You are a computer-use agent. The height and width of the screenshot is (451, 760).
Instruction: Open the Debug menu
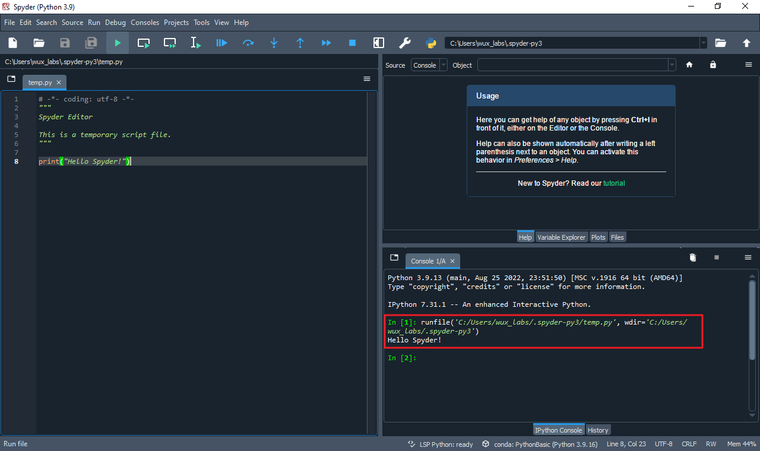[x=116, y=23]
